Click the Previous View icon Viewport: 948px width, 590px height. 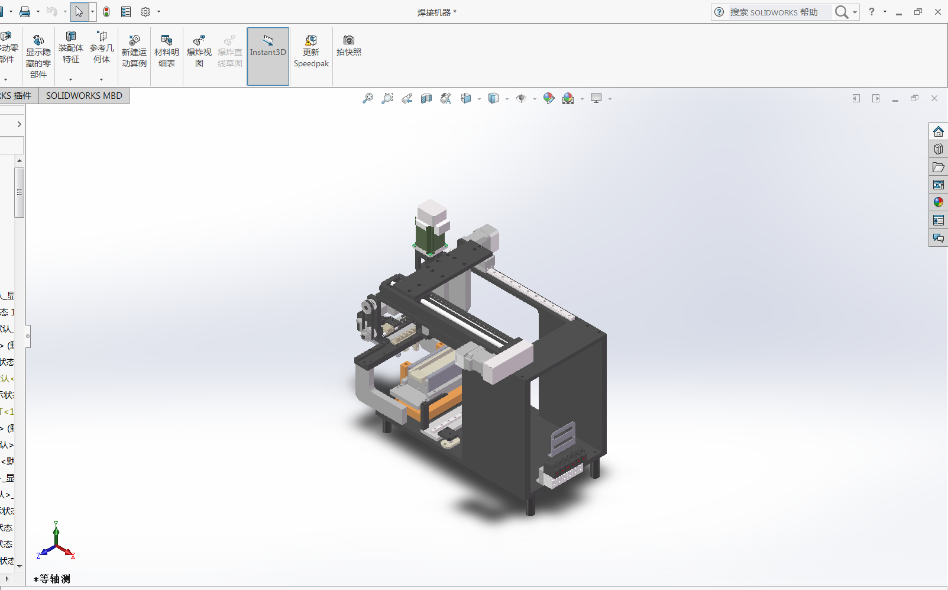[x=407, y=99]
